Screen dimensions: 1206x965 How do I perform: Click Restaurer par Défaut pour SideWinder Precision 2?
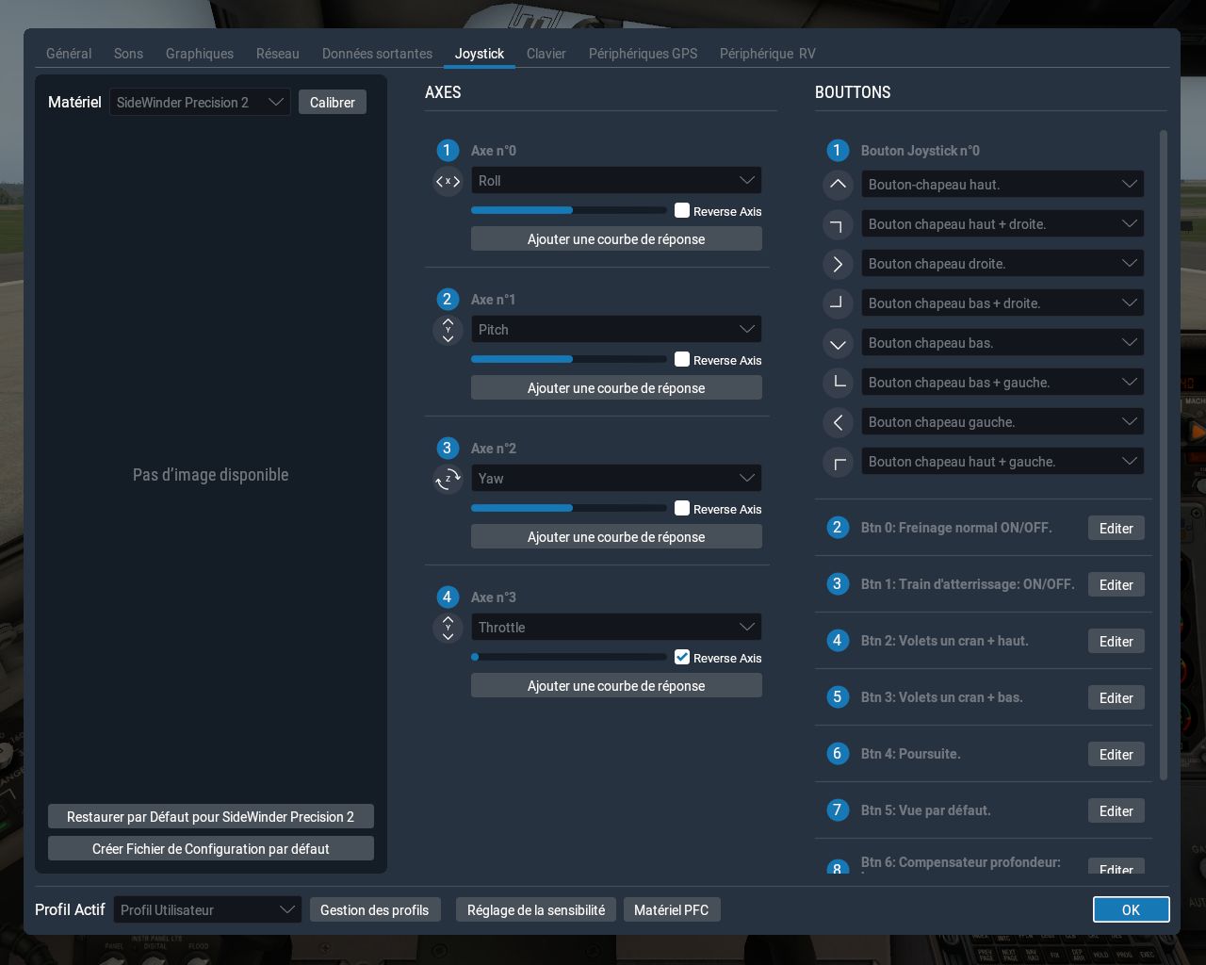[211, 816]
